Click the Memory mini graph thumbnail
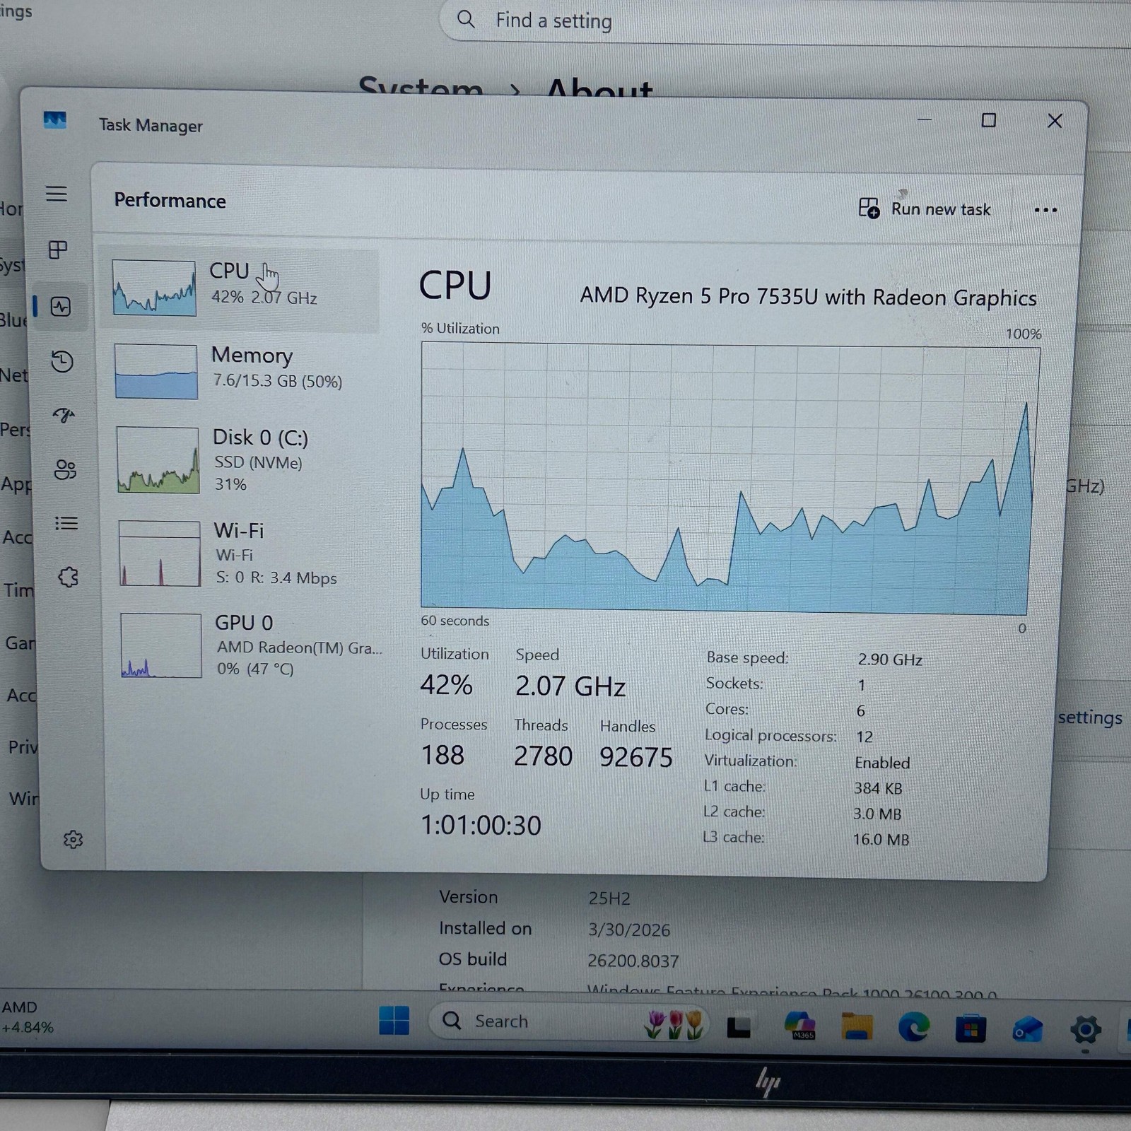This screenshot has height=1131, width=1131. [x=156, y=372]
